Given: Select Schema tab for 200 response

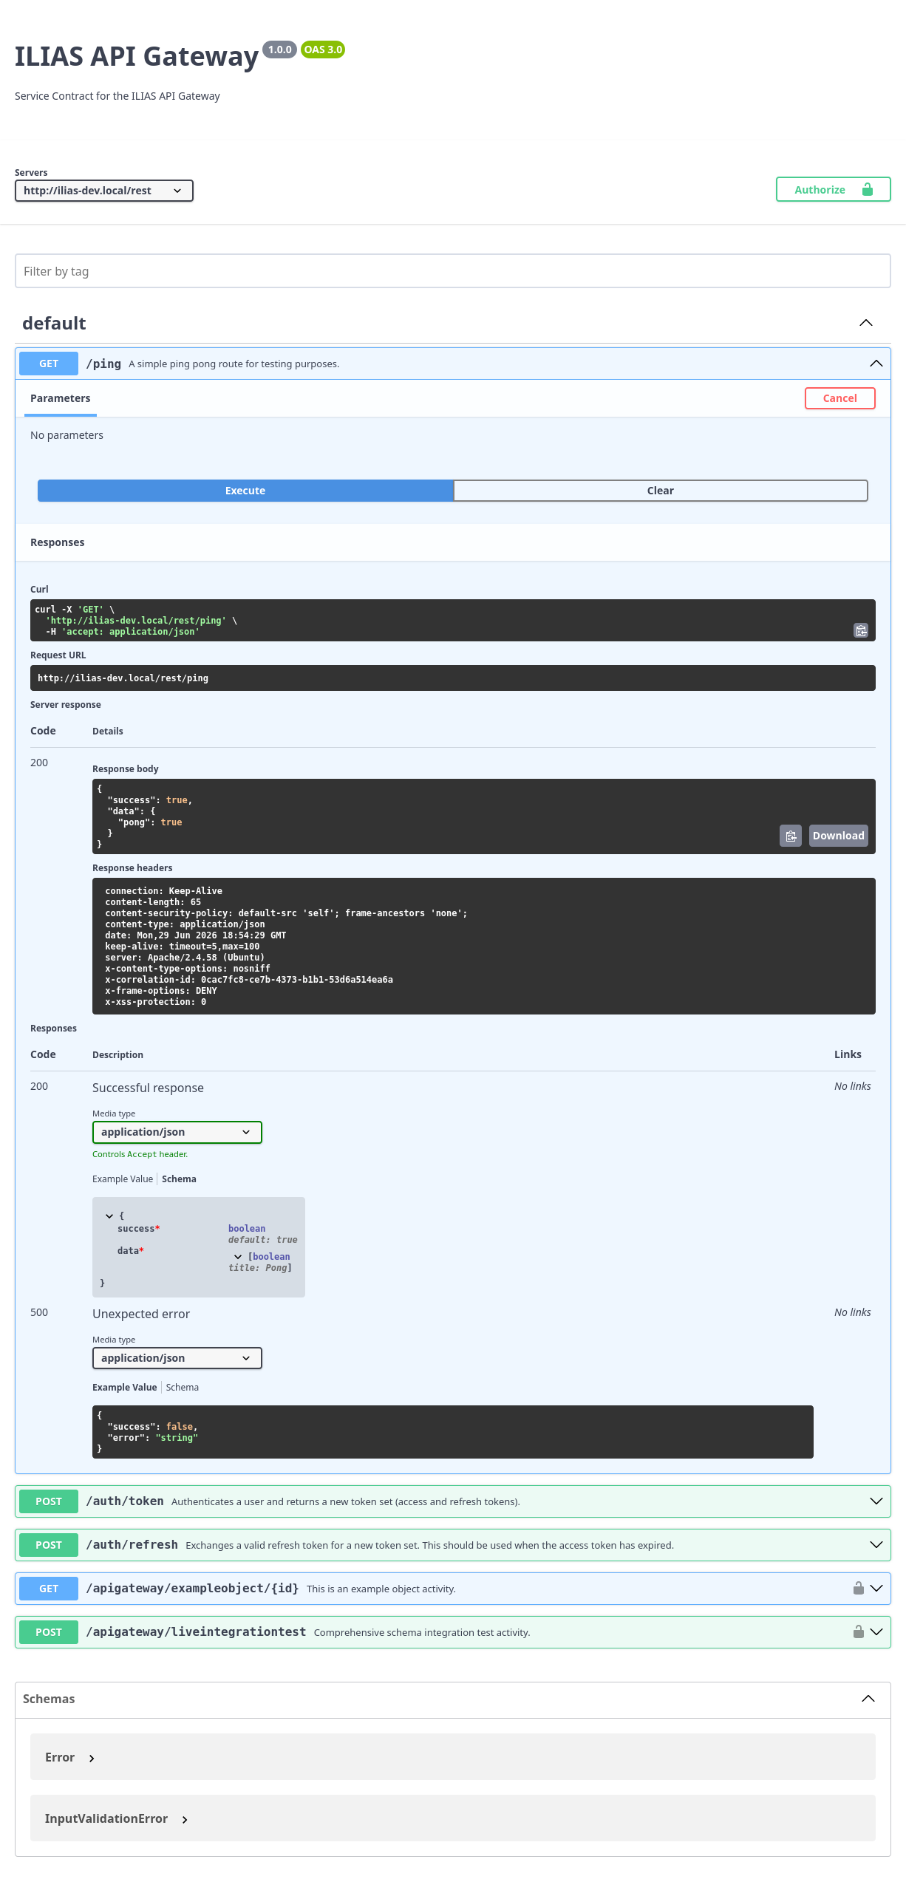Looking at the screenshot, I should (179, 1179).
